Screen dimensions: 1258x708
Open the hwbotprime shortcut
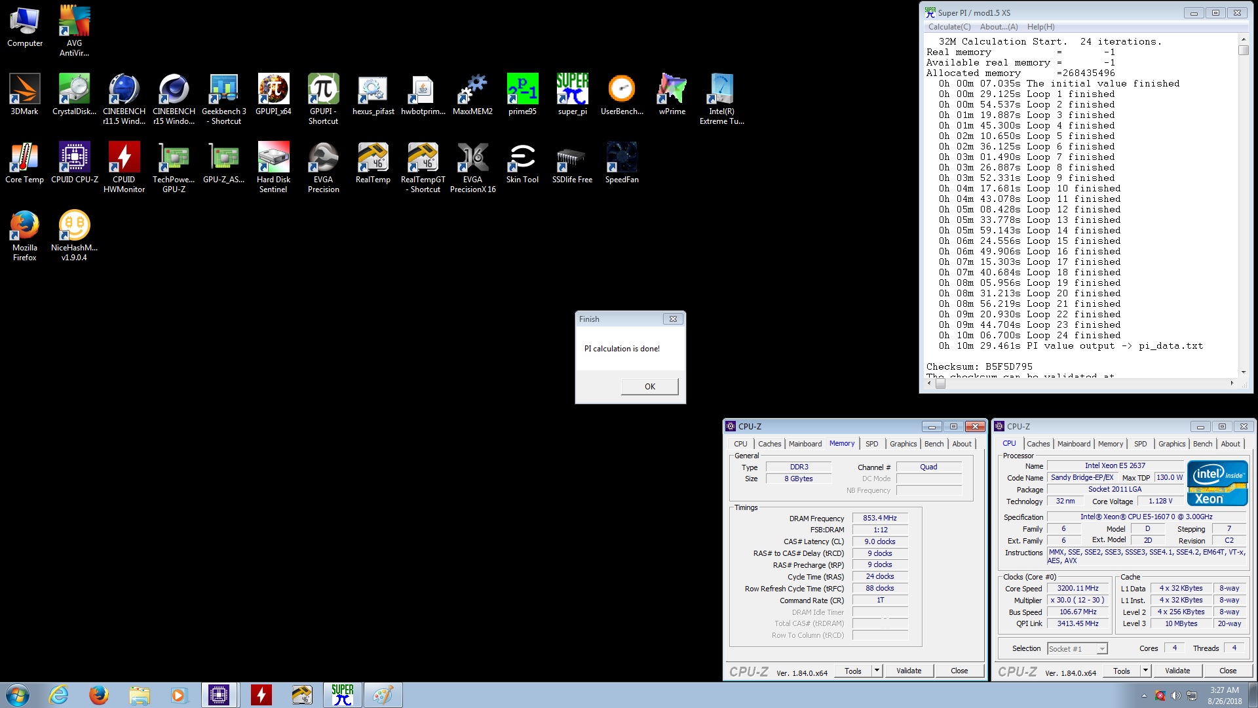423,95
